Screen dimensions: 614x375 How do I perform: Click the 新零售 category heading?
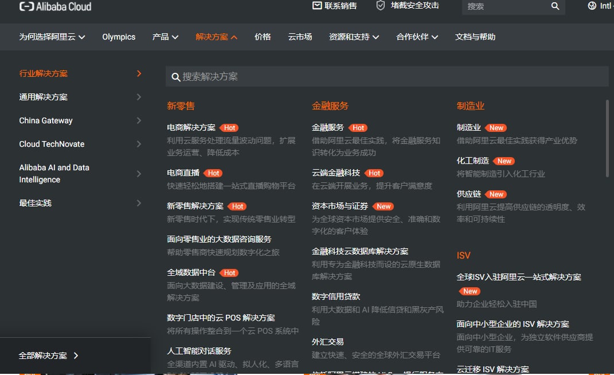[181, 106]
